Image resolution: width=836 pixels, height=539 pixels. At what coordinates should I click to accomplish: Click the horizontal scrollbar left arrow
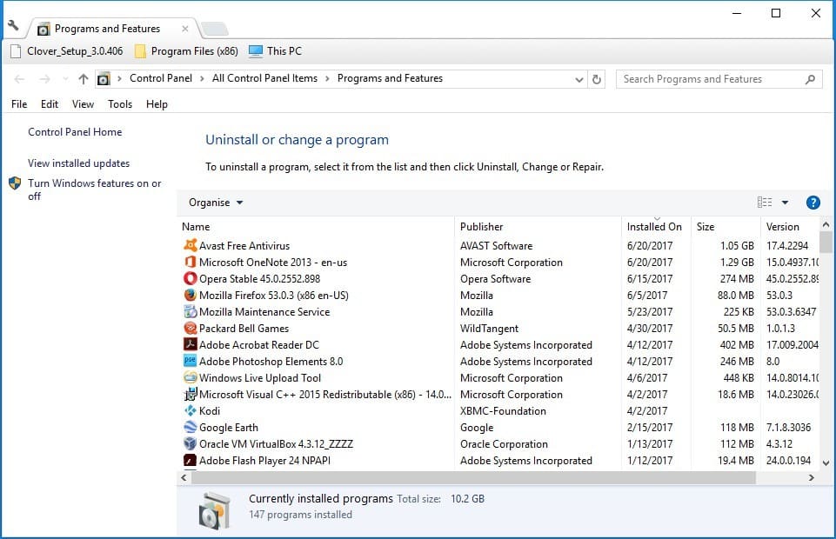click(184, 478)
